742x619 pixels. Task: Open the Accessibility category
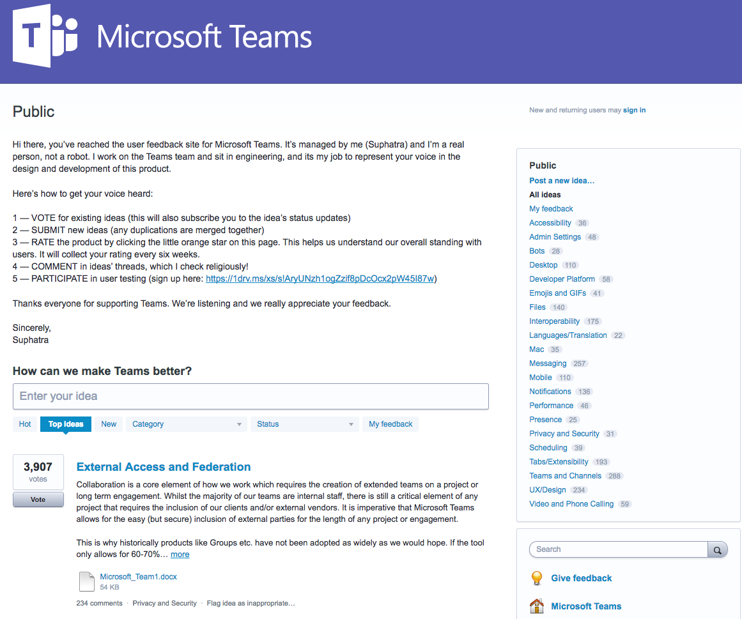click(550, 223)
